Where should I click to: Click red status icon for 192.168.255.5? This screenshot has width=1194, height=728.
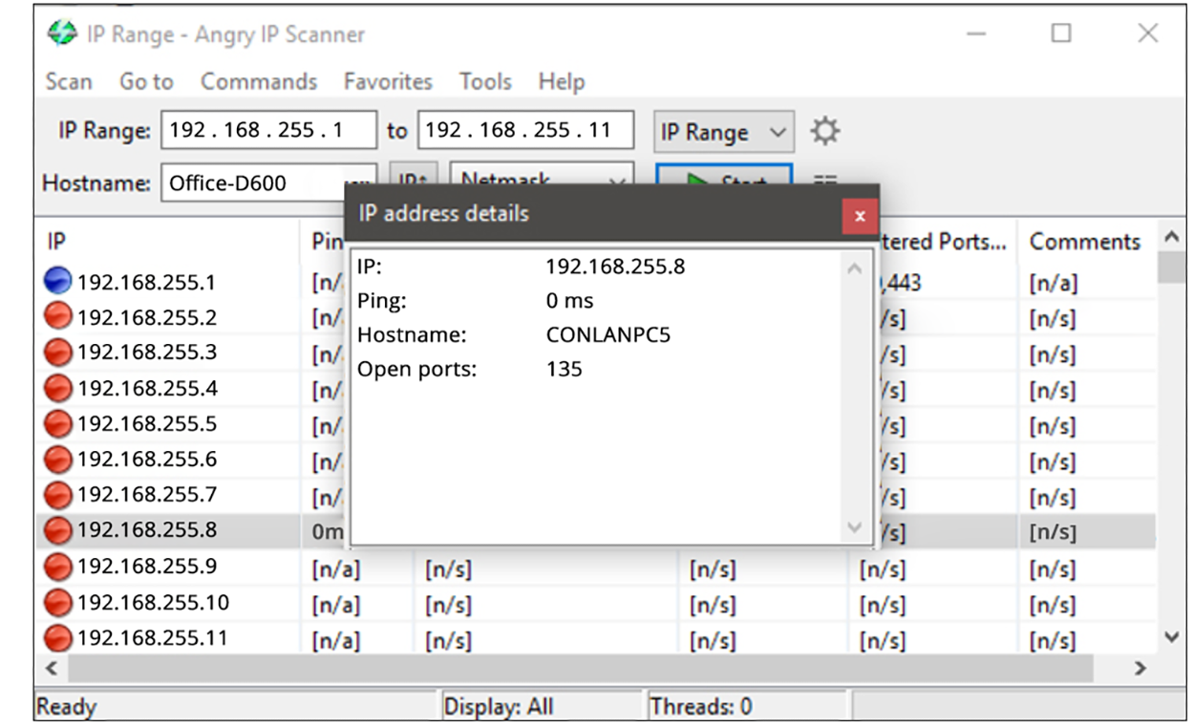click(x=58, y=423)
